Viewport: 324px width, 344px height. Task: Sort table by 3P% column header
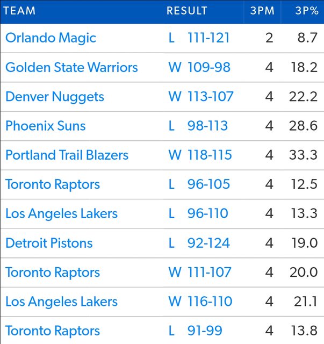(x=305, y=11)
